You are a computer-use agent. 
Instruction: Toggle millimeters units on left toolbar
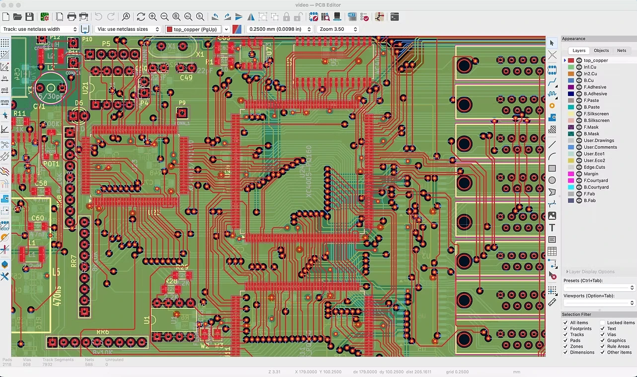pyautogui.click(x=5, y=102)
